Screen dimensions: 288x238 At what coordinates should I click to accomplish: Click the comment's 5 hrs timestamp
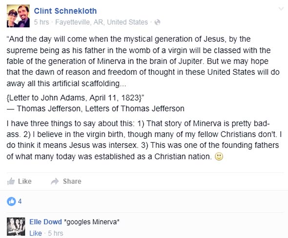pyautogui.click(x=56, y=233)
